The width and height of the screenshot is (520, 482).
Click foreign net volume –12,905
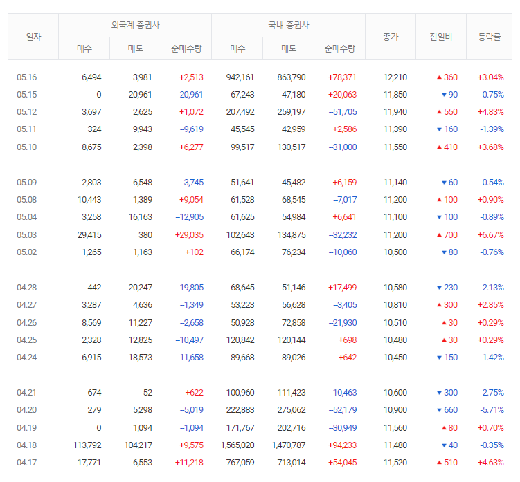click(x=189, y=216)
